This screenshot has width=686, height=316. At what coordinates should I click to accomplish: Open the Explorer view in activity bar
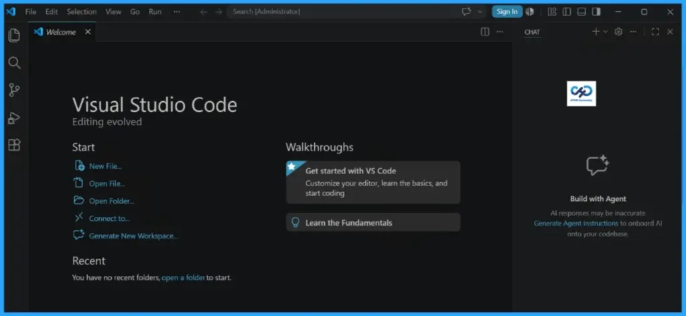click(14, 35)
